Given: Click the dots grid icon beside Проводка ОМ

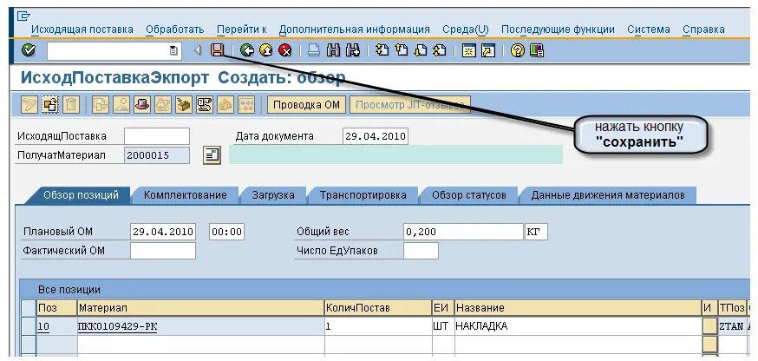Looking at the screenshot, I should pyautogui.click(x=246, y=104).
